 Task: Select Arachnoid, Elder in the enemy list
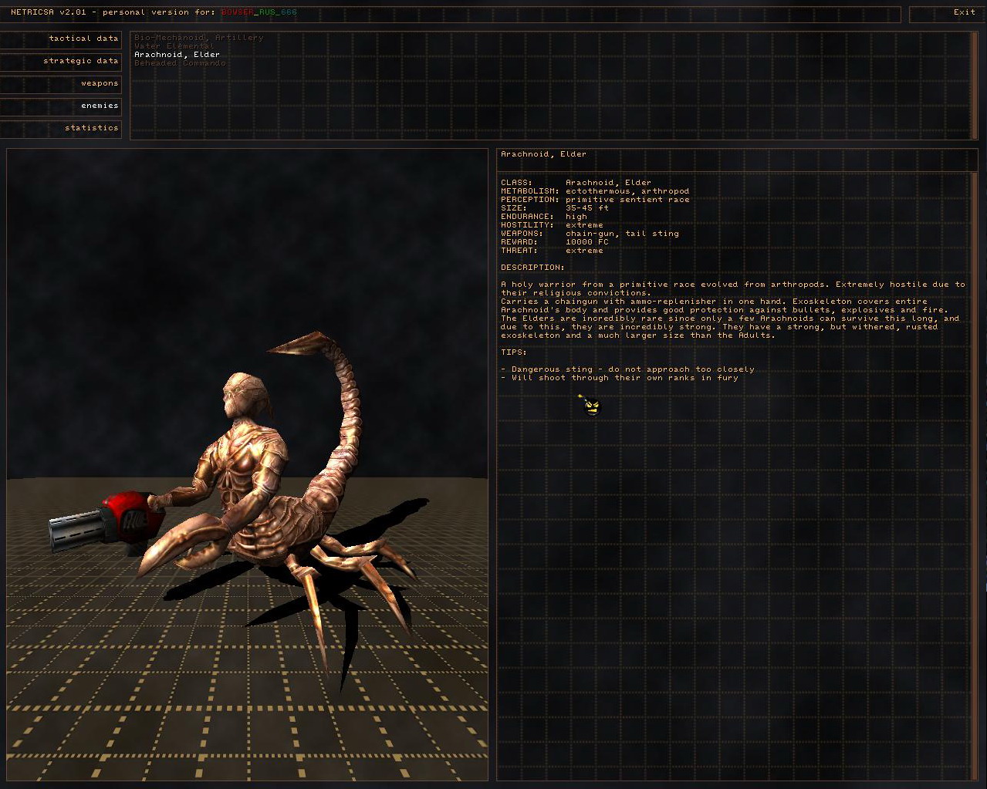(x=177, y=55)
